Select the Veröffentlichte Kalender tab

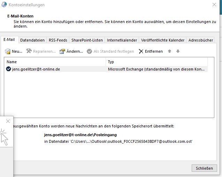tap(163, 40)
